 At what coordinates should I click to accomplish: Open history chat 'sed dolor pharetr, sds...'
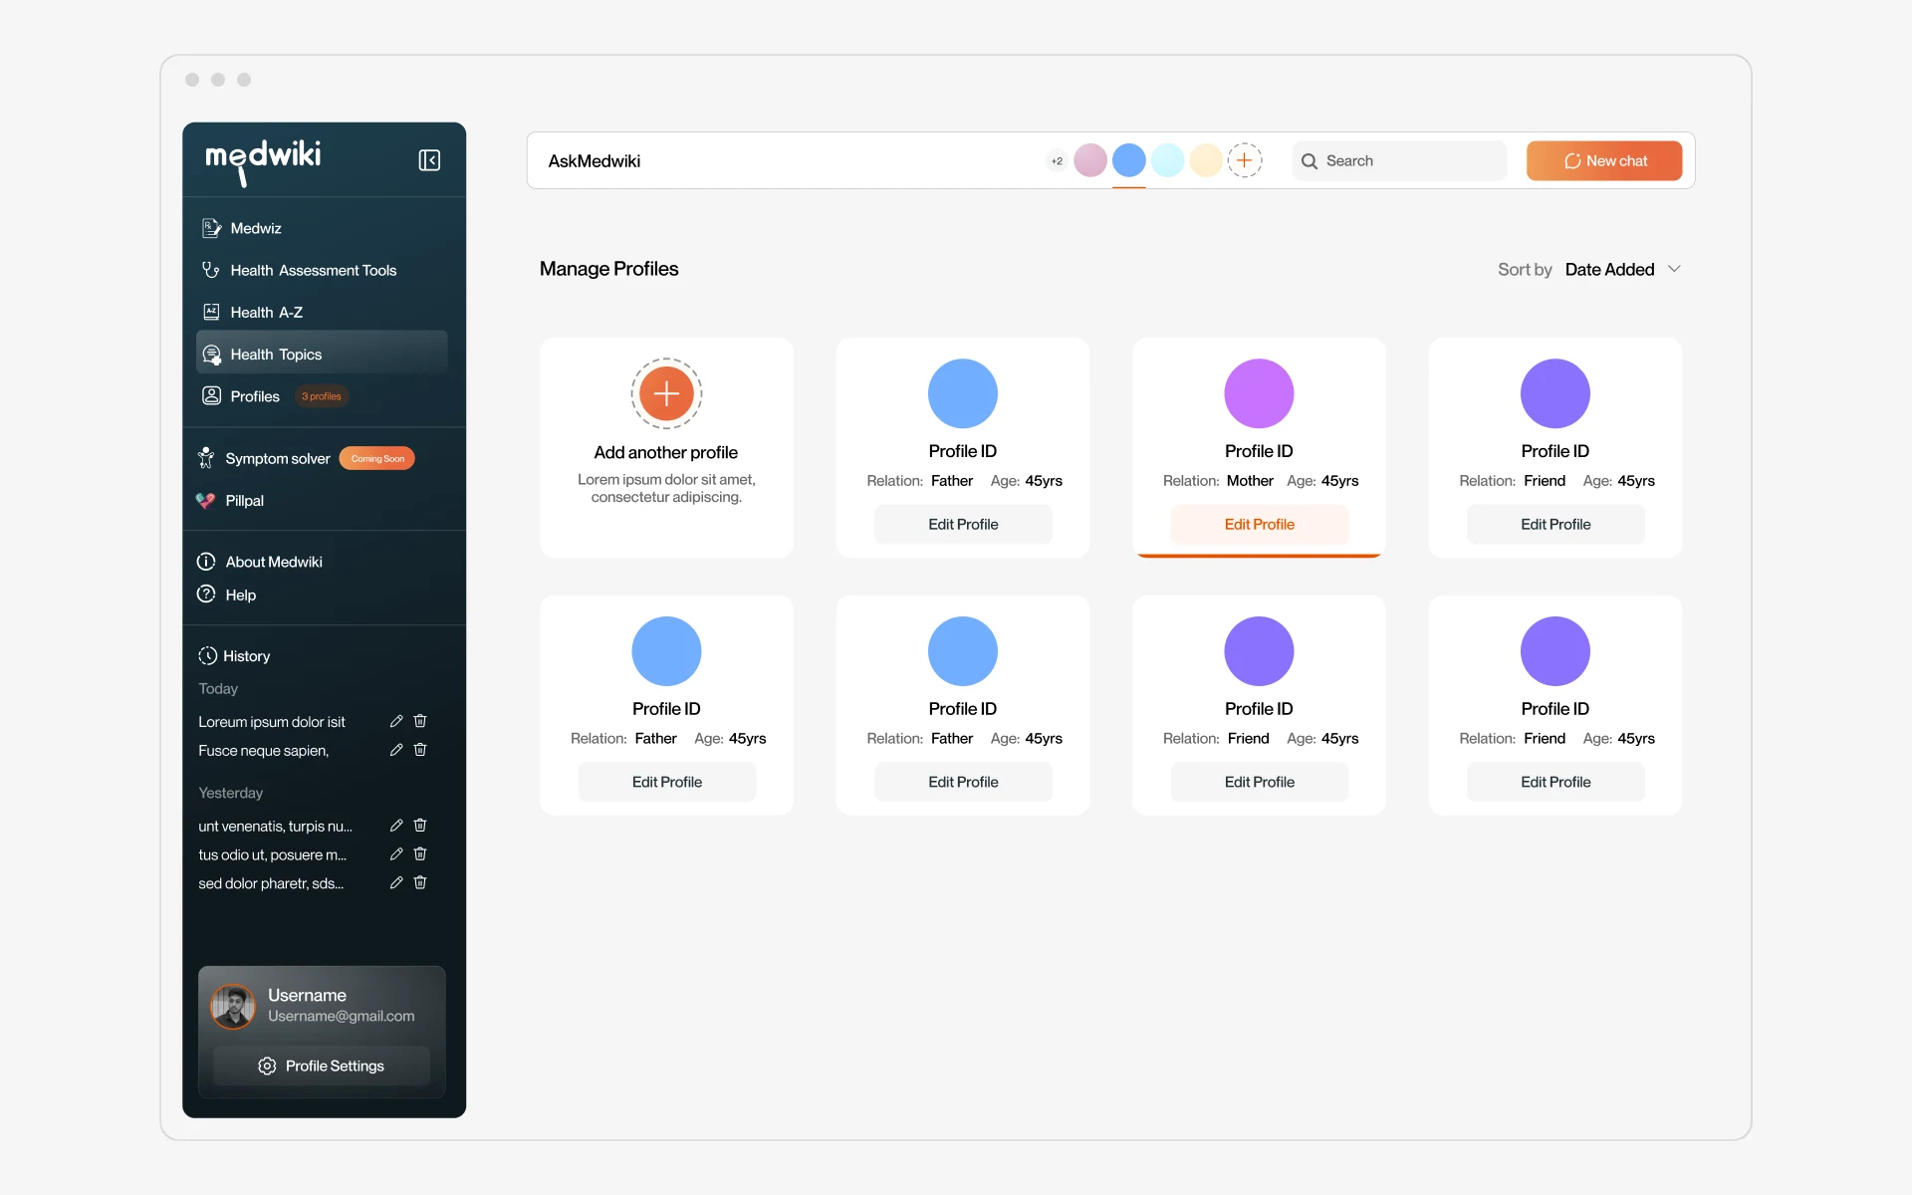click(x=271, y=884)
